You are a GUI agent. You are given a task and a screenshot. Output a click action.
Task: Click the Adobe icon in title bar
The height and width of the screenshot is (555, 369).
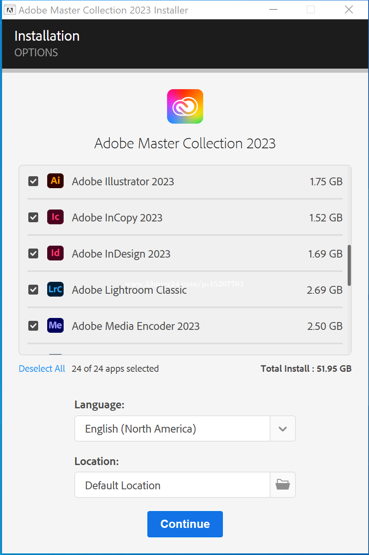[10, 10]
